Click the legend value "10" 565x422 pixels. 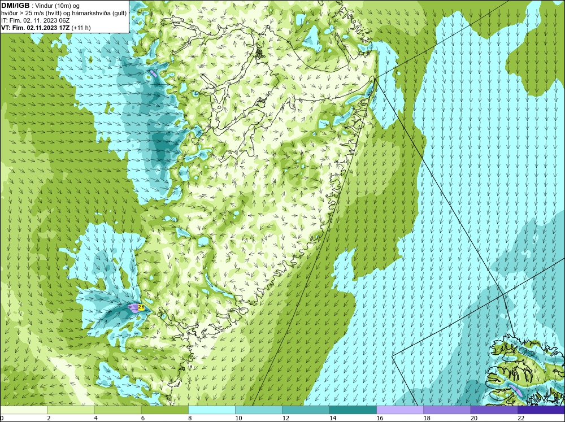point(238,418)
